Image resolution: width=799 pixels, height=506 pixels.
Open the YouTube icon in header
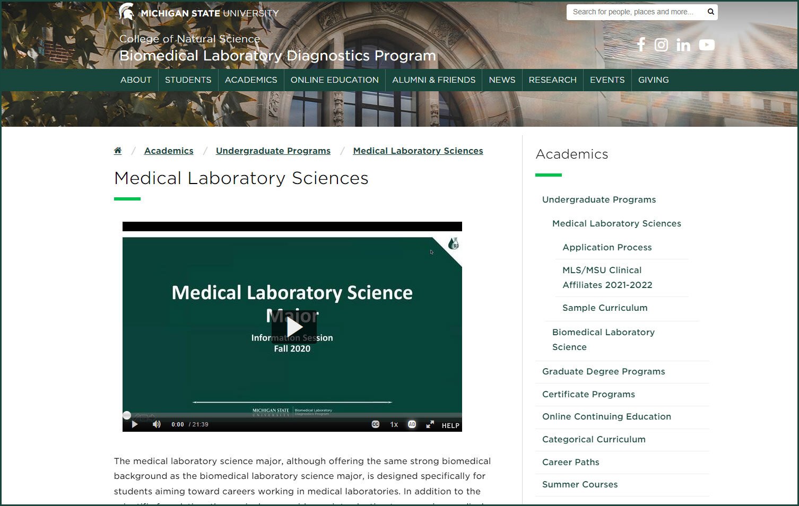point(707,45)
